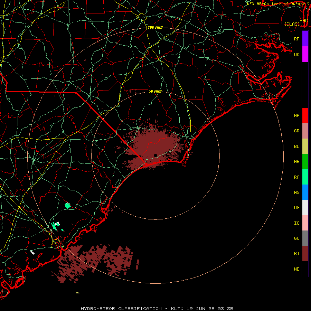
Task: Click the '19 JUN 25' date text
Action: [200, 309]
